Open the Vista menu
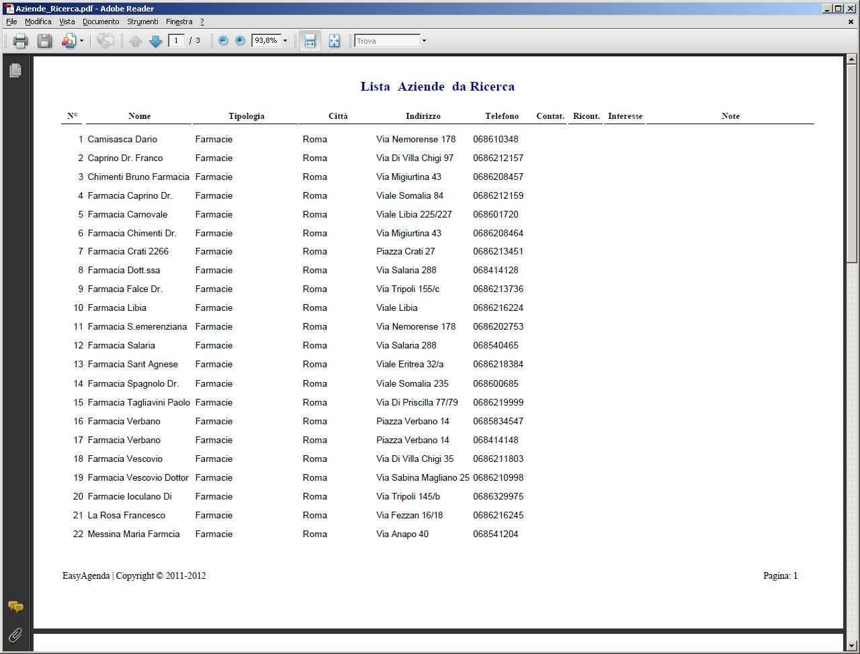Image resolution: width=860 pixels, height=654 pixels. coord(67,21)
